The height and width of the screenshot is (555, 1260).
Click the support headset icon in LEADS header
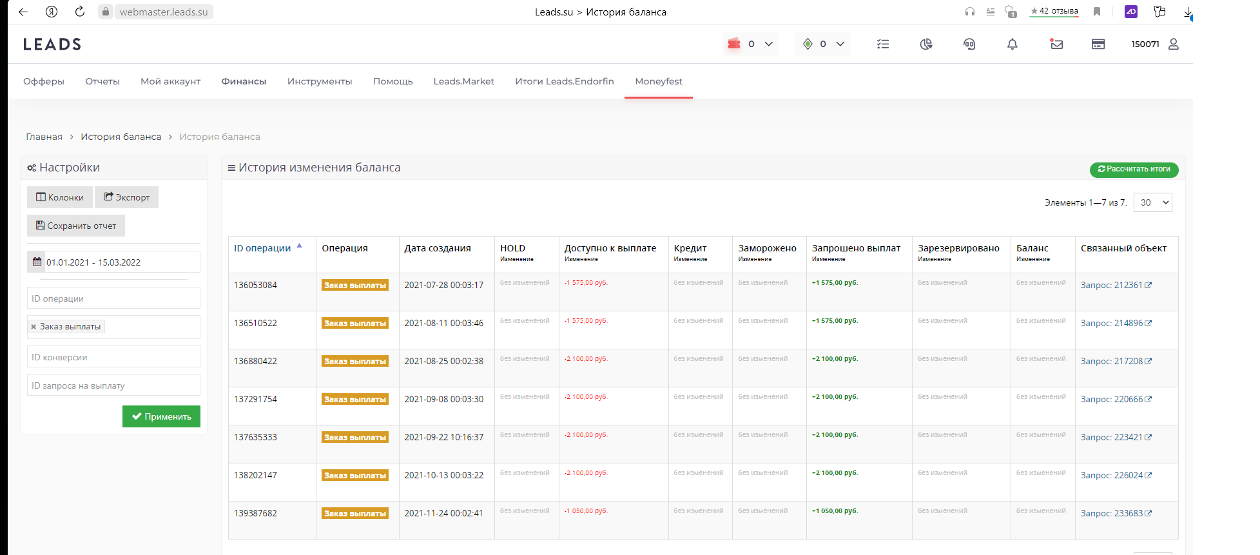969,44
